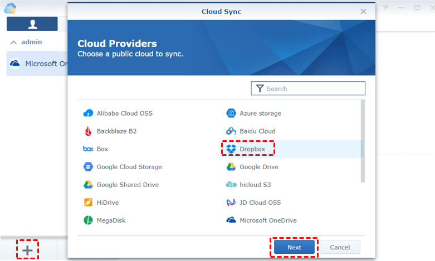Select the Google Cloud Storage icon
The width and height of the screenshot is (435, 261).
[88, 167]
